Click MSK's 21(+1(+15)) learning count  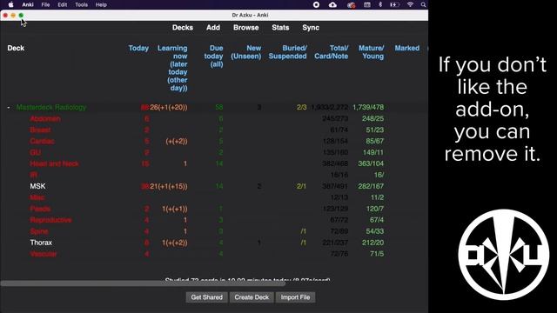[168, 186]
